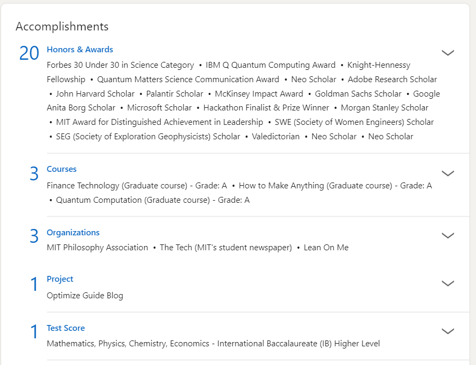Click the 3 count beside Organizations
The height and width of the screenshot is (365, 476).
click(34, 236)
